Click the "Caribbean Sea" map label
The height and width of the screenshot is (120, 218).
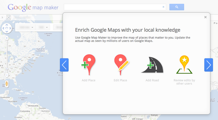pyautogui.click(x=23, y=99)
